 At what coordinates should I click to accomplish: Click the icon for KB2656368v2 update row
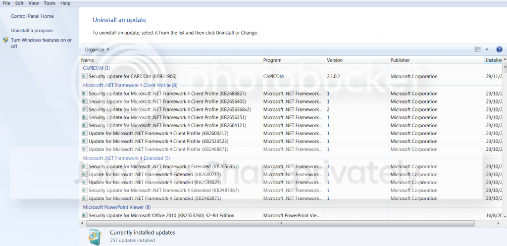[x=85, y=109]
